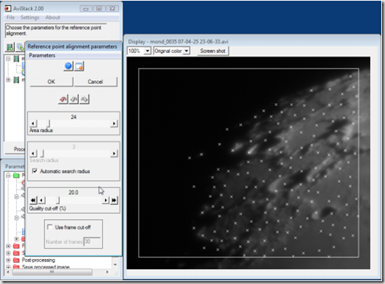This screenshot has width=385, height=284.
Task: Click the second toolbar icon in AviStack window
Action: (21, 47)
